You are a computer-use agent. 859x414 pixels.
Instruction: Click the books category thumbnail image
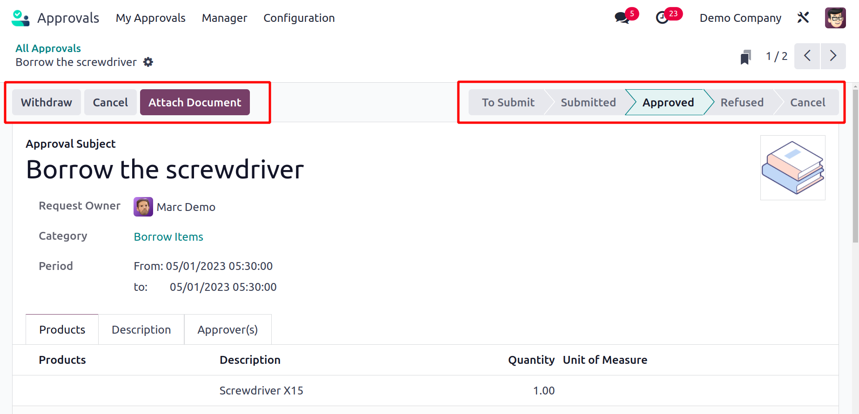coord(792,168)
